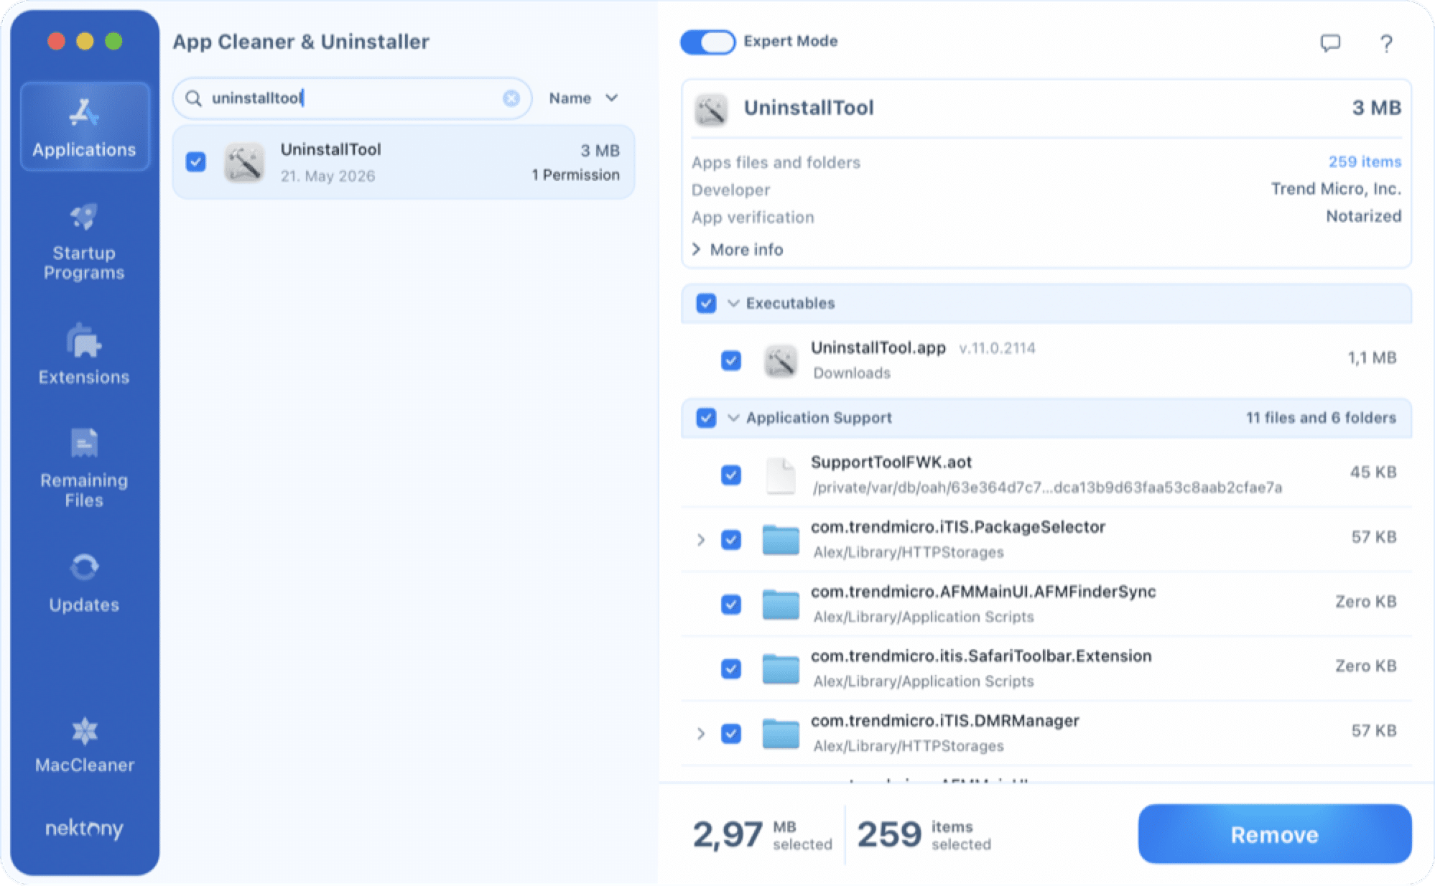Click the nektony logo
The height and width of the screenshot is (886, 1435).
(84, 828)
